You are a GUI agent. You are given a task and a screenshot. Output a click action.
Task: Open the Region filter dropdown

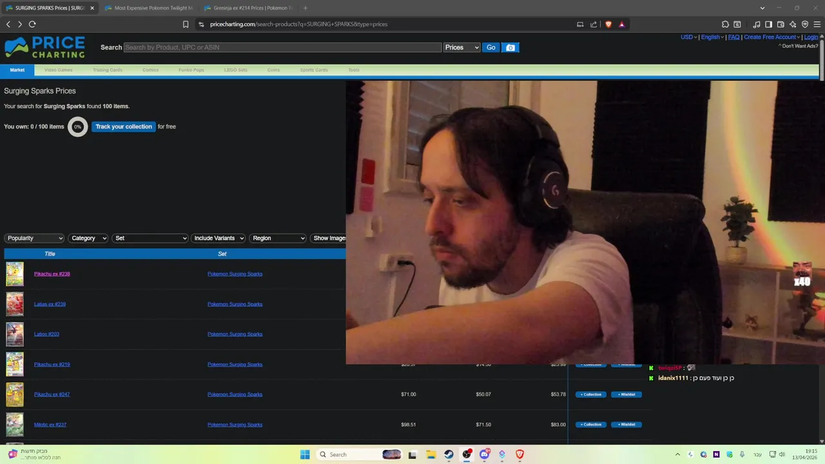pos(278,238)
